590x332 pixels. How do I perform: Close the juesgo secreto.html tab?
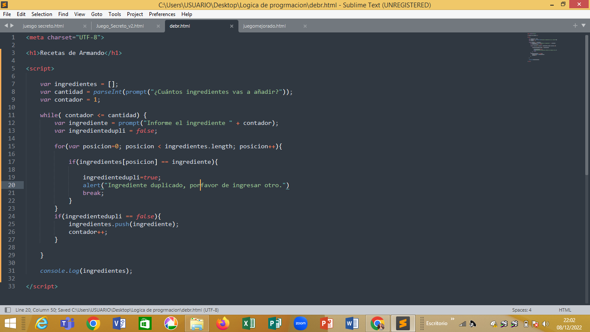coord(85,26)
